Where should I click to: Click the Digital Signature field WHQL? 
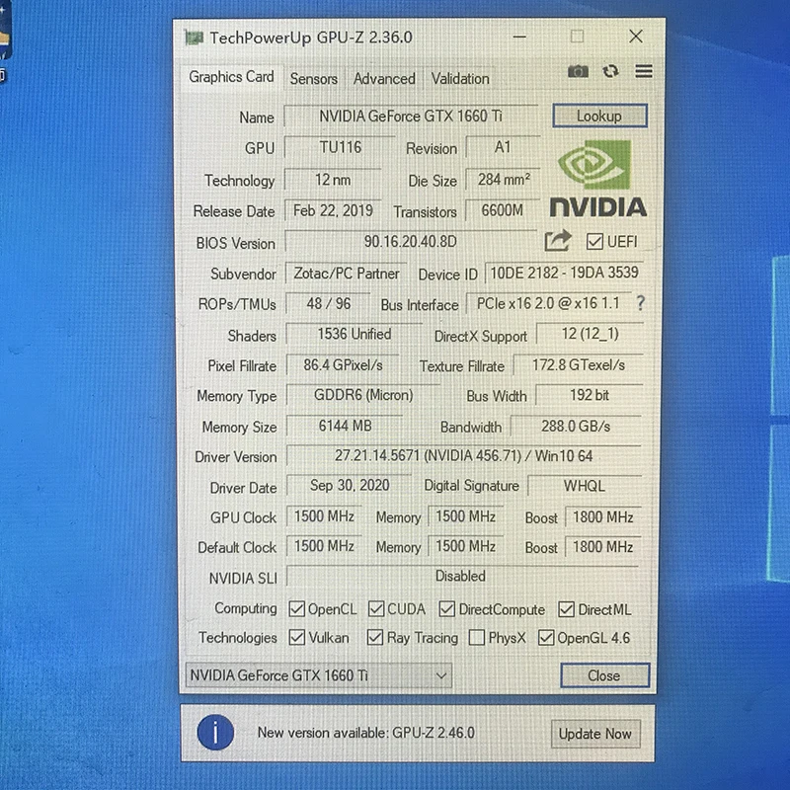tap(585, 486)
